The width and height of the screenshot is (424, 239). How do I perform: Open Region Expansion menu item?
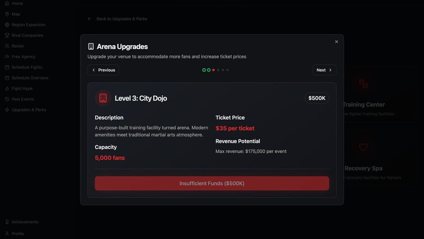(28, 25)
